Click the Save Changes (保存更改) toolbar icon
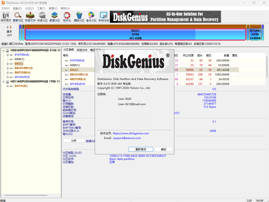 coord(6,17)
